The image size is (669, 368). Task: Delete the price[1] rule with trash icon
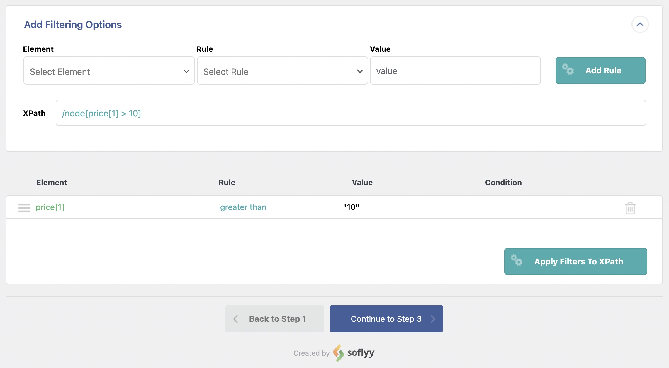point(630,208)
